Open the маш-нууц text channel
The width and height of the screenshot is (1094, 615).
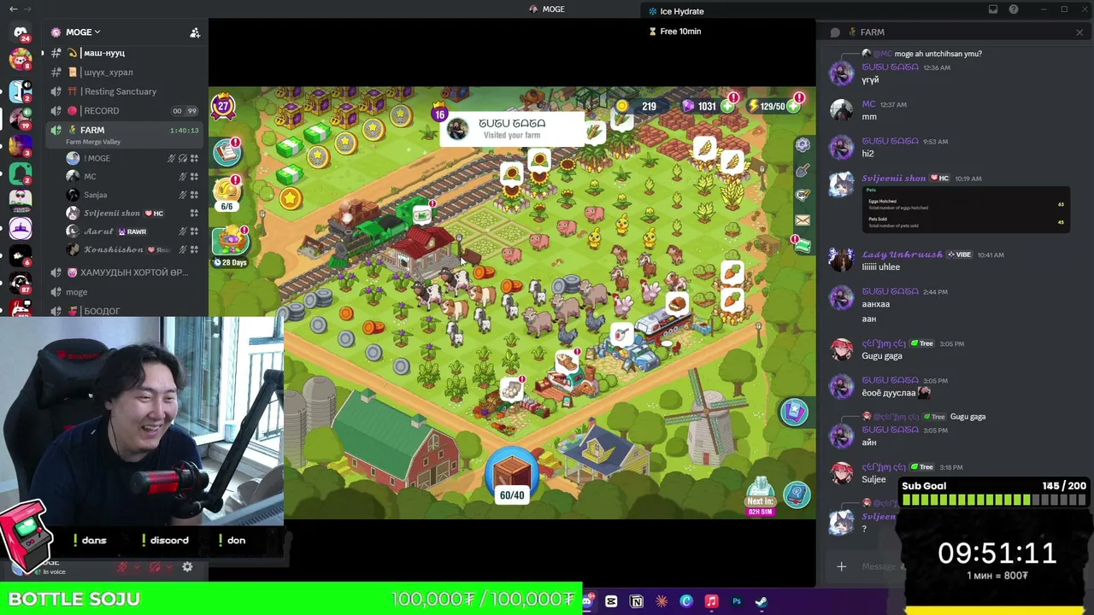104,53
